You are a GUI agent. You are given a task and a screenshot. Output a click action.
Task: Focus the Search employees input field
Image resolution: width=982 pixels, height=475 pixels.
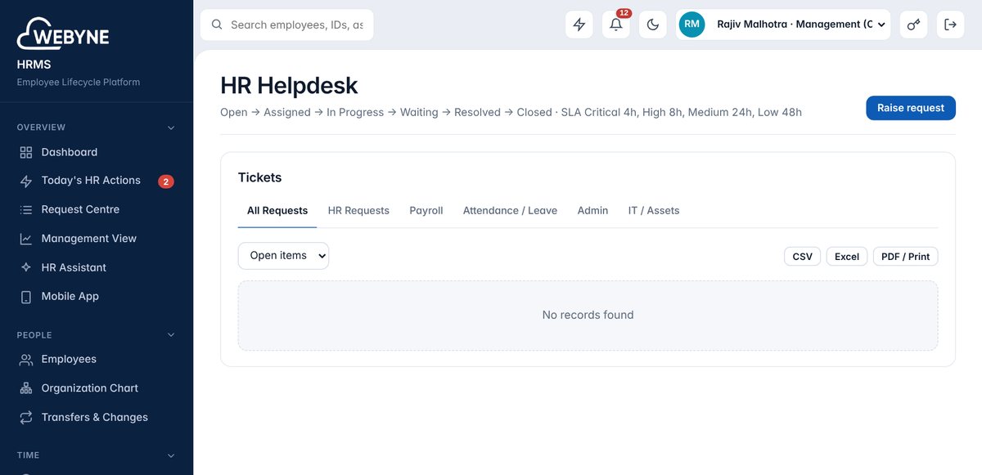(287, 25)
